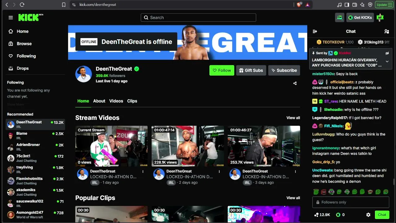This screenshot has height=223, width=396.
Task: Bookmark this page
Action: pos(64,5)
